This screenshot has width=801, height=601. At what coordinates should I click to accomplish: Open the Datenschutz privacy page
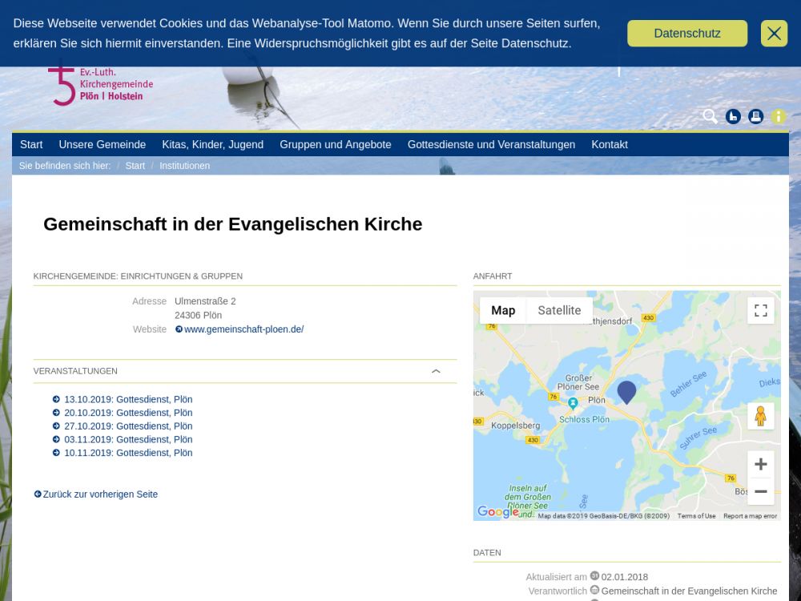pyautogui.click(x=686, y=34)
